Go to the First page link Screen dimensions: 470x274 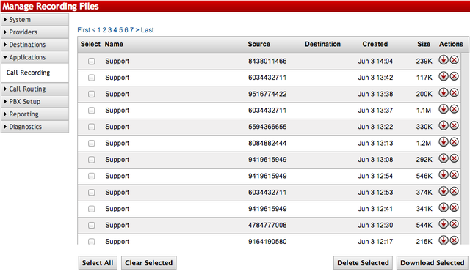(84, 30)
